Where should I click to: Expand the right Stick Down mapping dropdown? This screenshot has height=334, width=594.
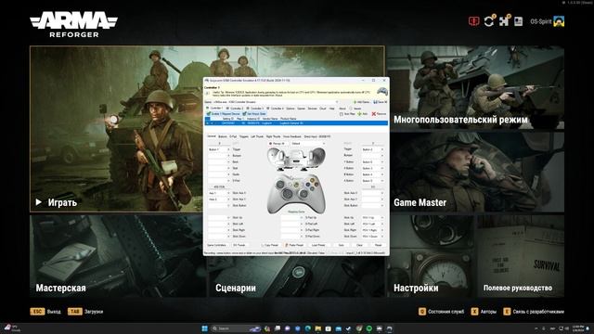(381, 237)
